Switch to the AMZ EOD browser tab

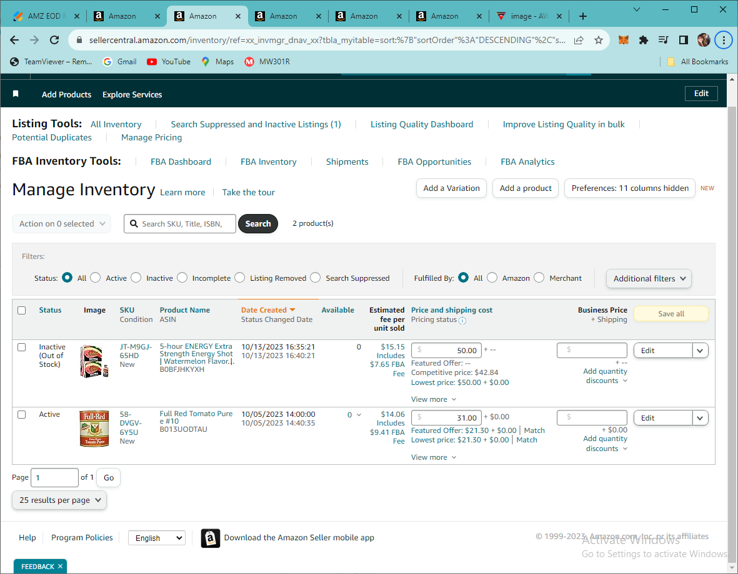coord(47,16)
